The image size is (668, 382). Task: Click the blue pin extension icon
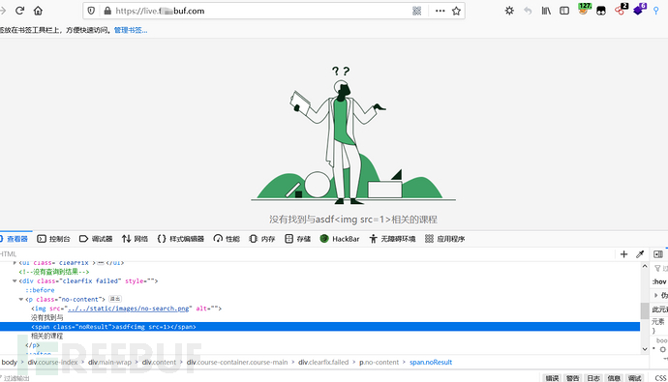[656, 11]
